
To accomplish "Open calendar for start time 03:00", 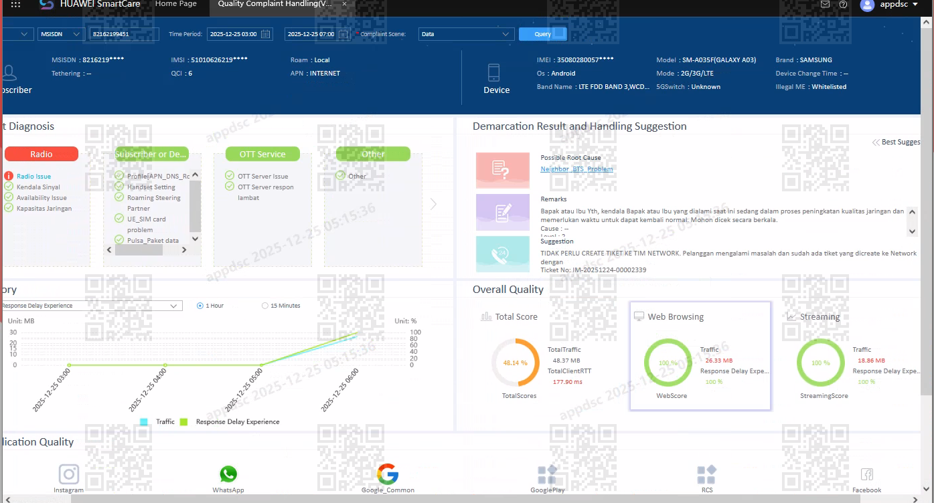I will [x=265, y=34].
